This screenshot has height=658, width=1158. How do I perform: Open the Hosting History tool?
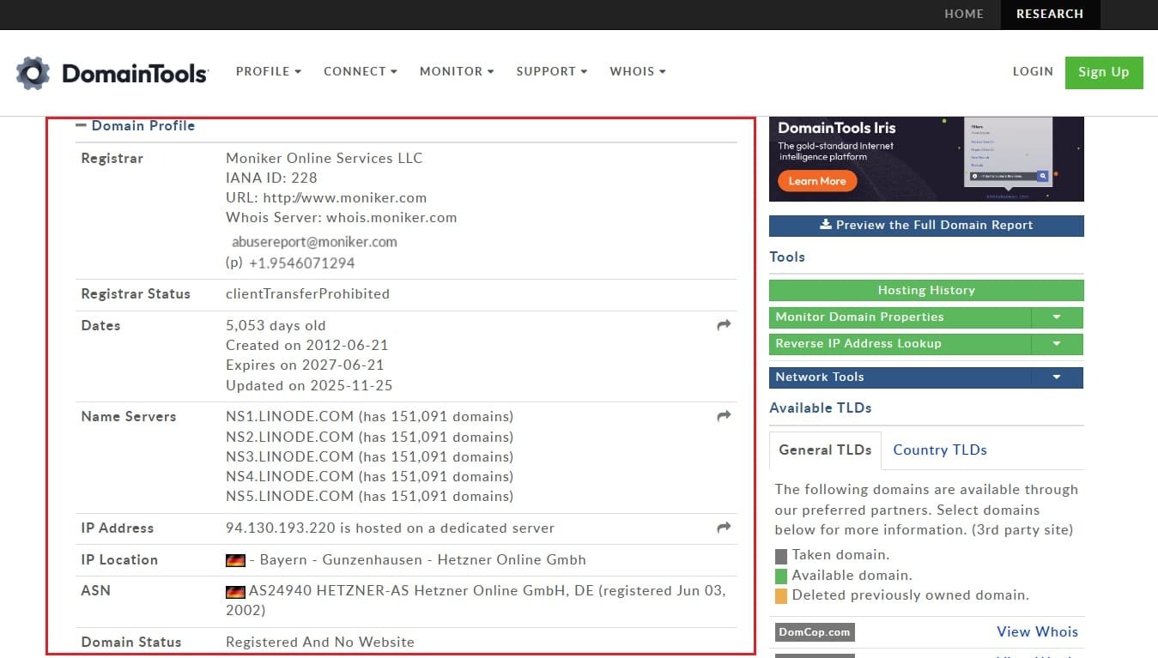tap(925, 290)
